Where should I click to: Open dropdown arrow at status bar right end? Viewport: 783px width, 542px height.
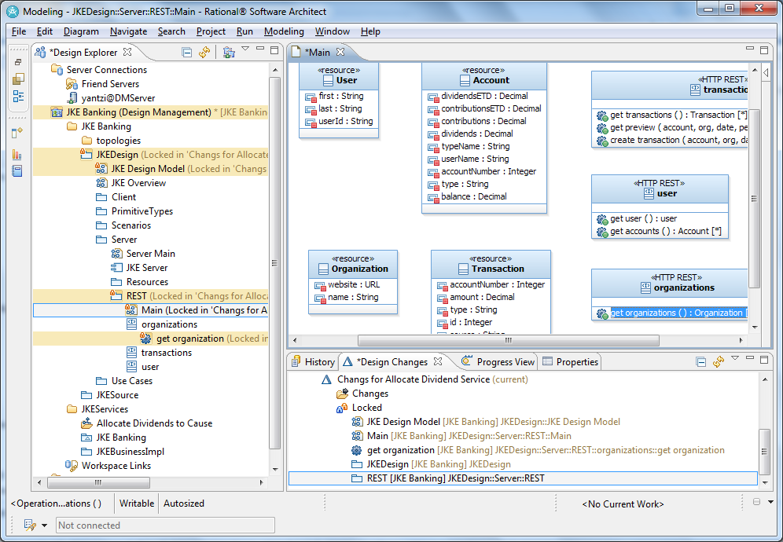770,502
